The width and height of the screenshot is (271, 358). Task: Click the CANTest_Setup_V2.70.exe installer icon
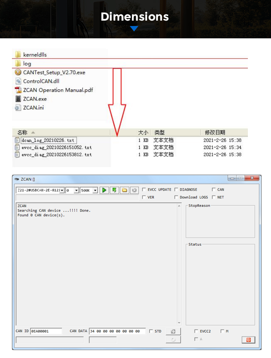click(18, 72)
